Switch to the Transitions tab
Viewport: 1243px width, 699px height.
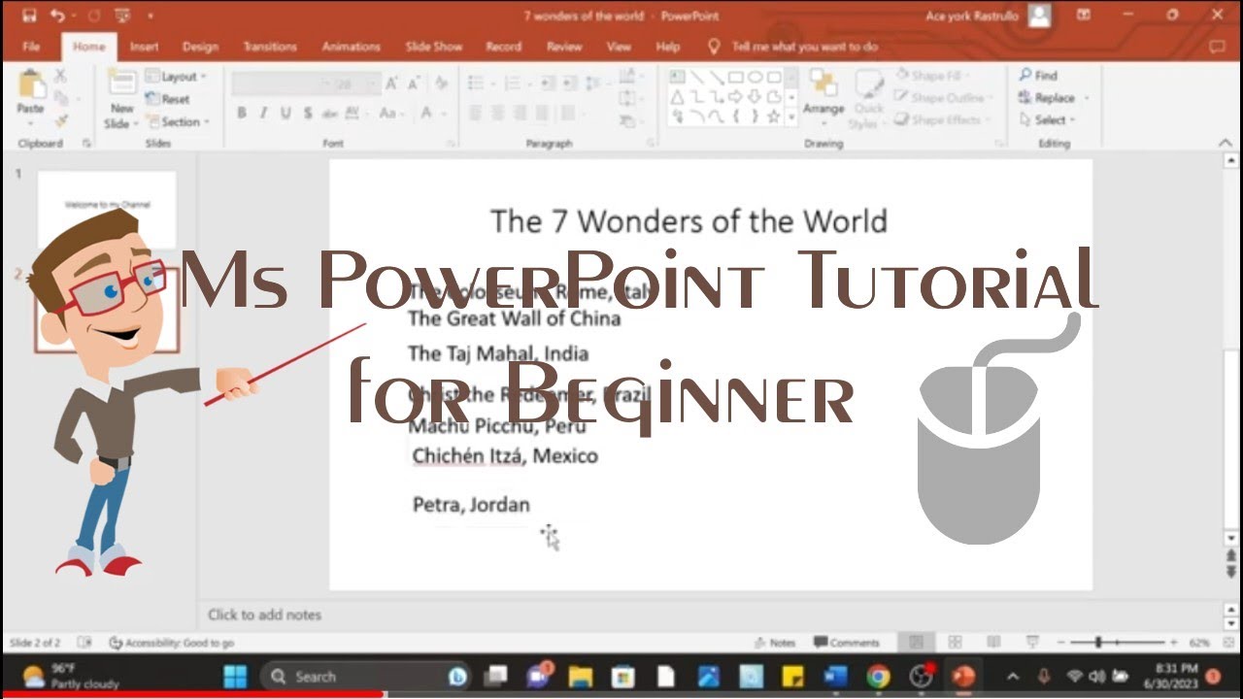coord(270,47)
